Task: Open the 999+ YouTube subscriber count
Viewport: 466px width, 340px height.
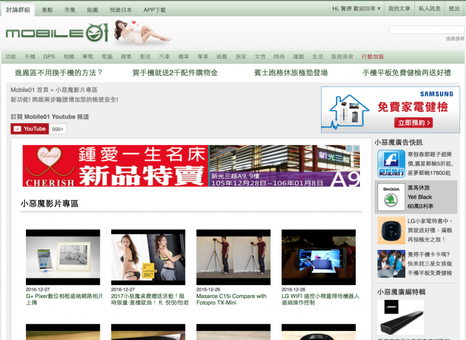Action: tap(58, 129)
